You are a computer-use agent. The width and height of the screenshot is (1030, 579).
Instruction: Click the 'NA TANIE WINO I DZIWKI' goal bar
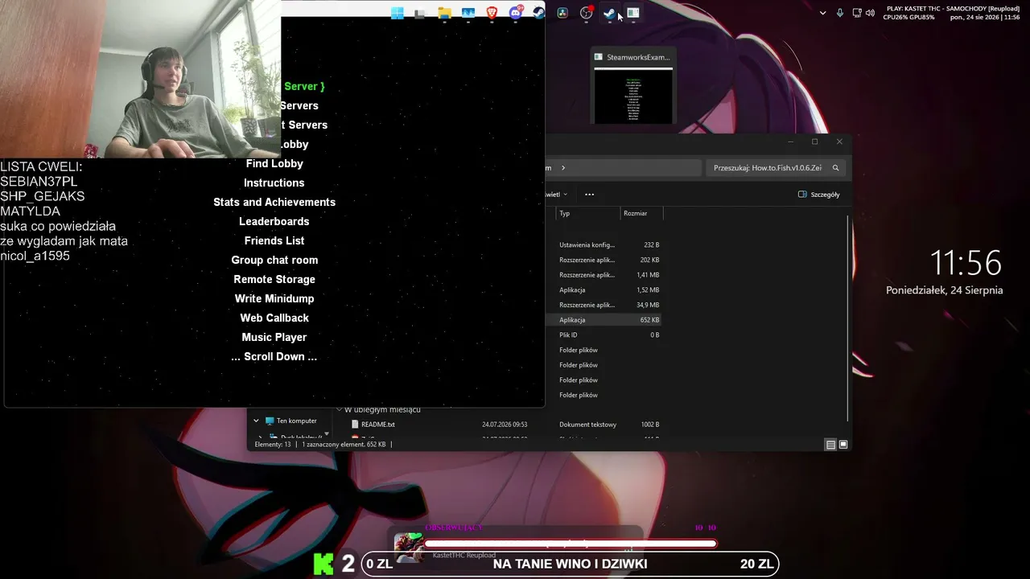570,564
